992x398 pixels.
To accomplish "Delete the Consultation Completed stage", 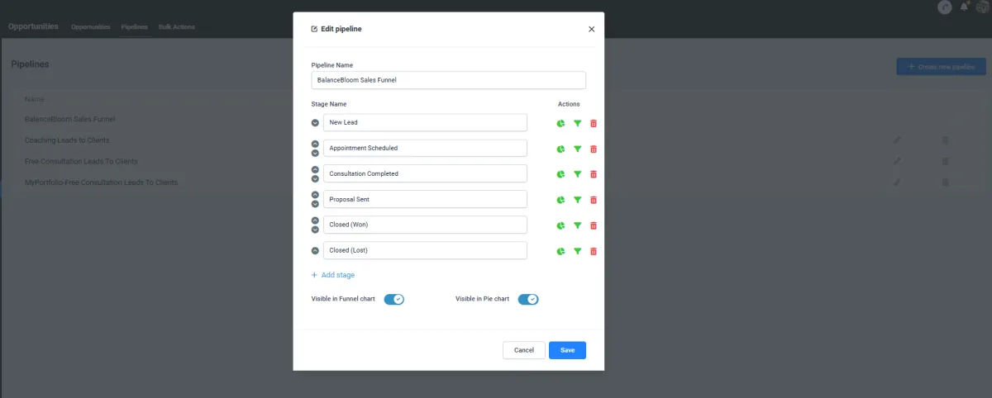I will [594, 174].
